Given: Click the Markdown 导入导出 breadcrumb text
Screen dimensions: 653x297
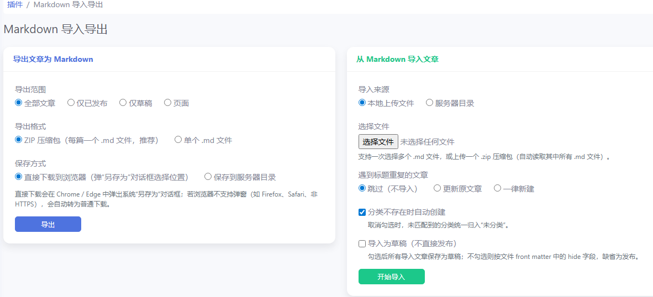Looking at the screenshot, I should click(69, 5).
